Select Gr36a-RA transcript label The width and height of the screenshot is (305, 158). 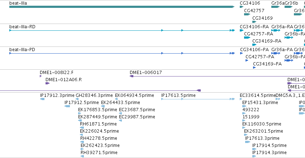pos(282,26)
